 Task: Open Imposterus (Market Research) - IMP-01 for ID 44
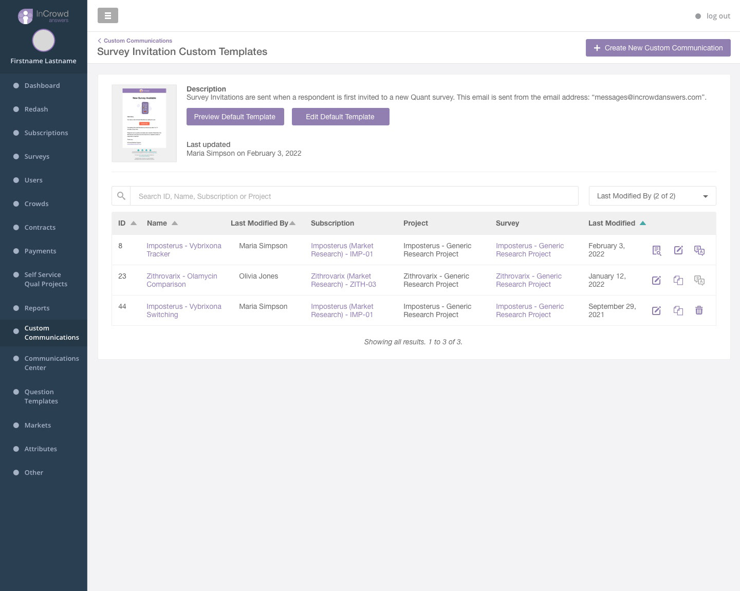tap(342, 310)
